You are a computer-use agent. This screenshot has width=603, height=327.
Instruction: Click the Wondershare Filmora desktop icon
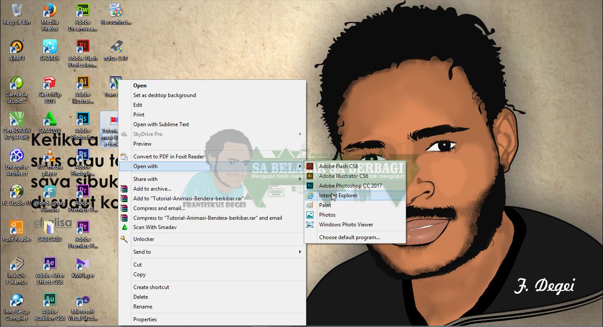50,198
